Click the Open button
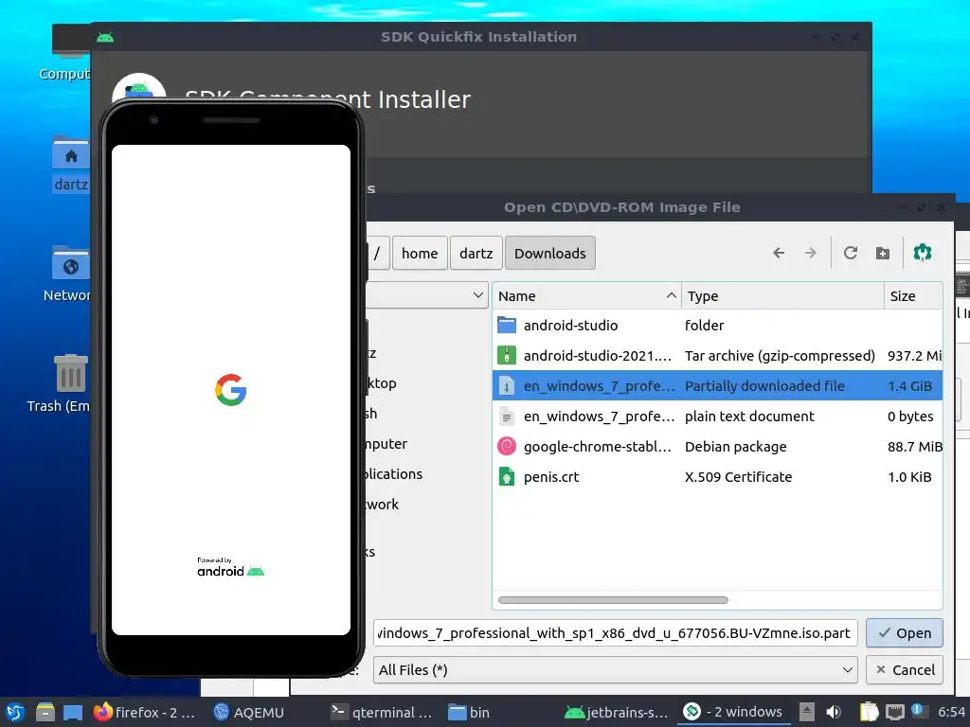The image size is (970, 727). [905, 633]
